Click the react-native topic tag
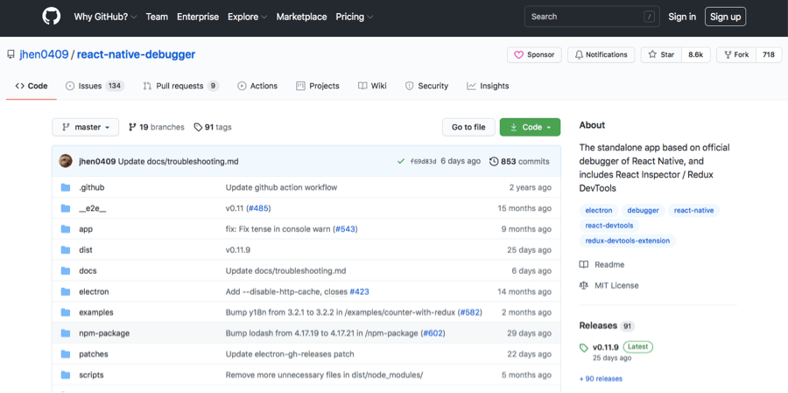The width and height of the screenshot is (788, 393). [693, 211]
